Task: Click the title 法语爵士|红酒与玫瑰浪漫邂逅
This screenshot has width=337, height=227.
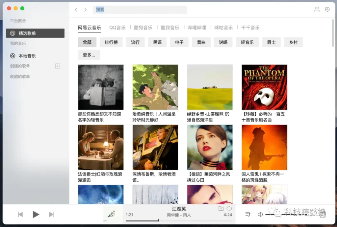Action: (100, 177)
